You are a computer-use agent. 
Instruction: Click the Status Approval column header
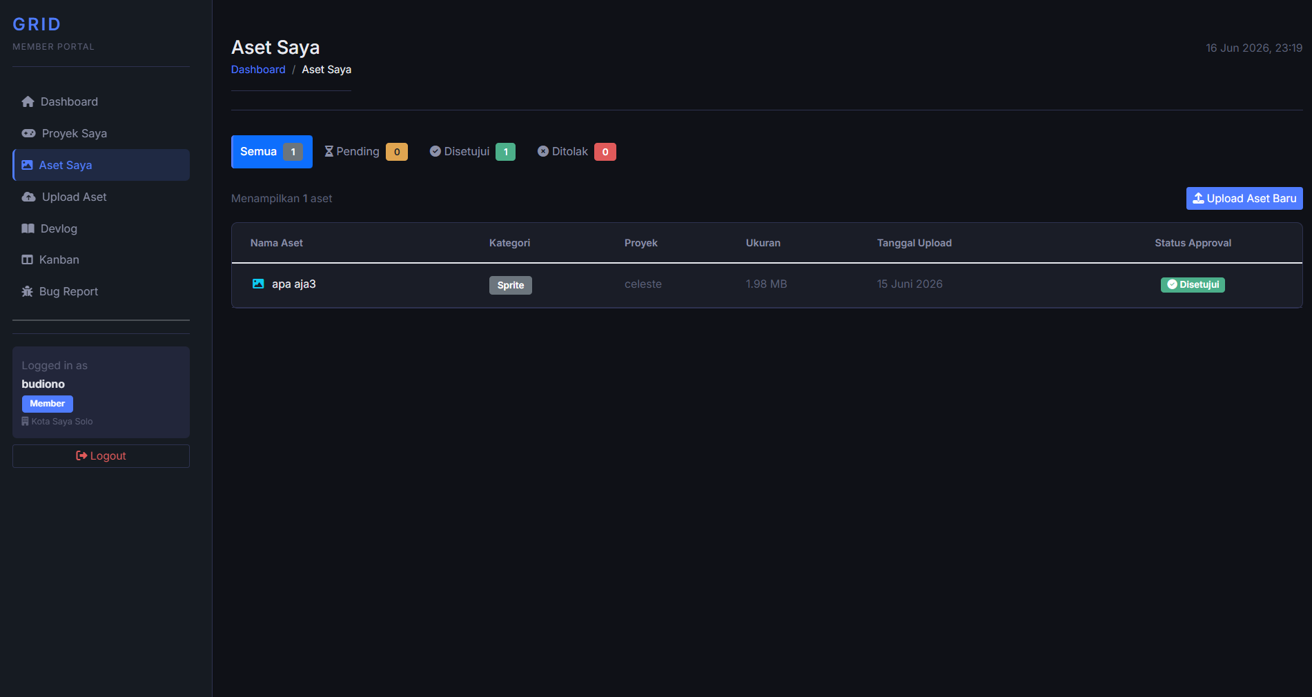click(x=1193, y=243)
